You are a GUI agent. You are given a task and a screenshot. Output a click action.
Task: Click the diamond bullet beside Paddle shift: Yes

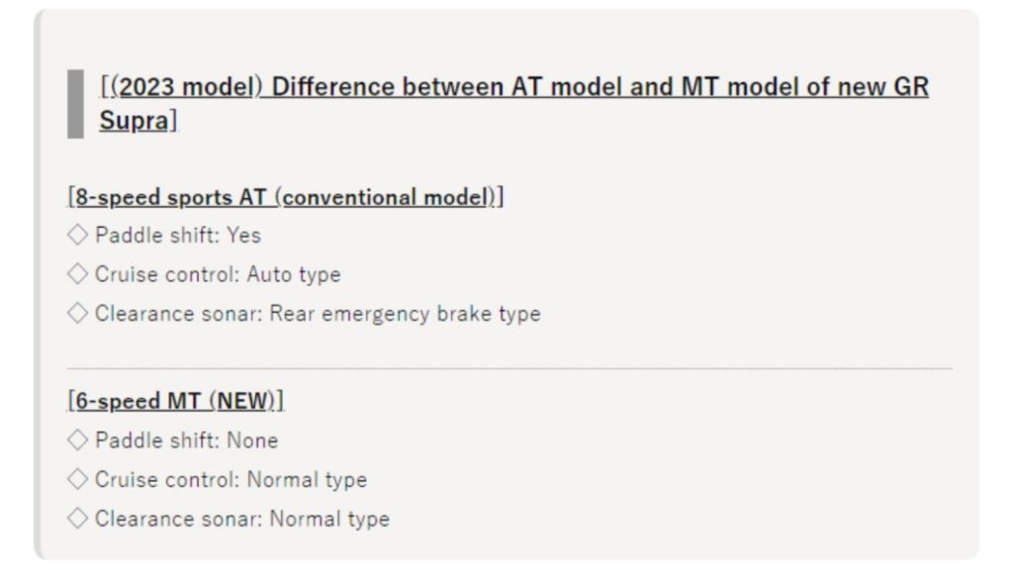click(77, 235)
